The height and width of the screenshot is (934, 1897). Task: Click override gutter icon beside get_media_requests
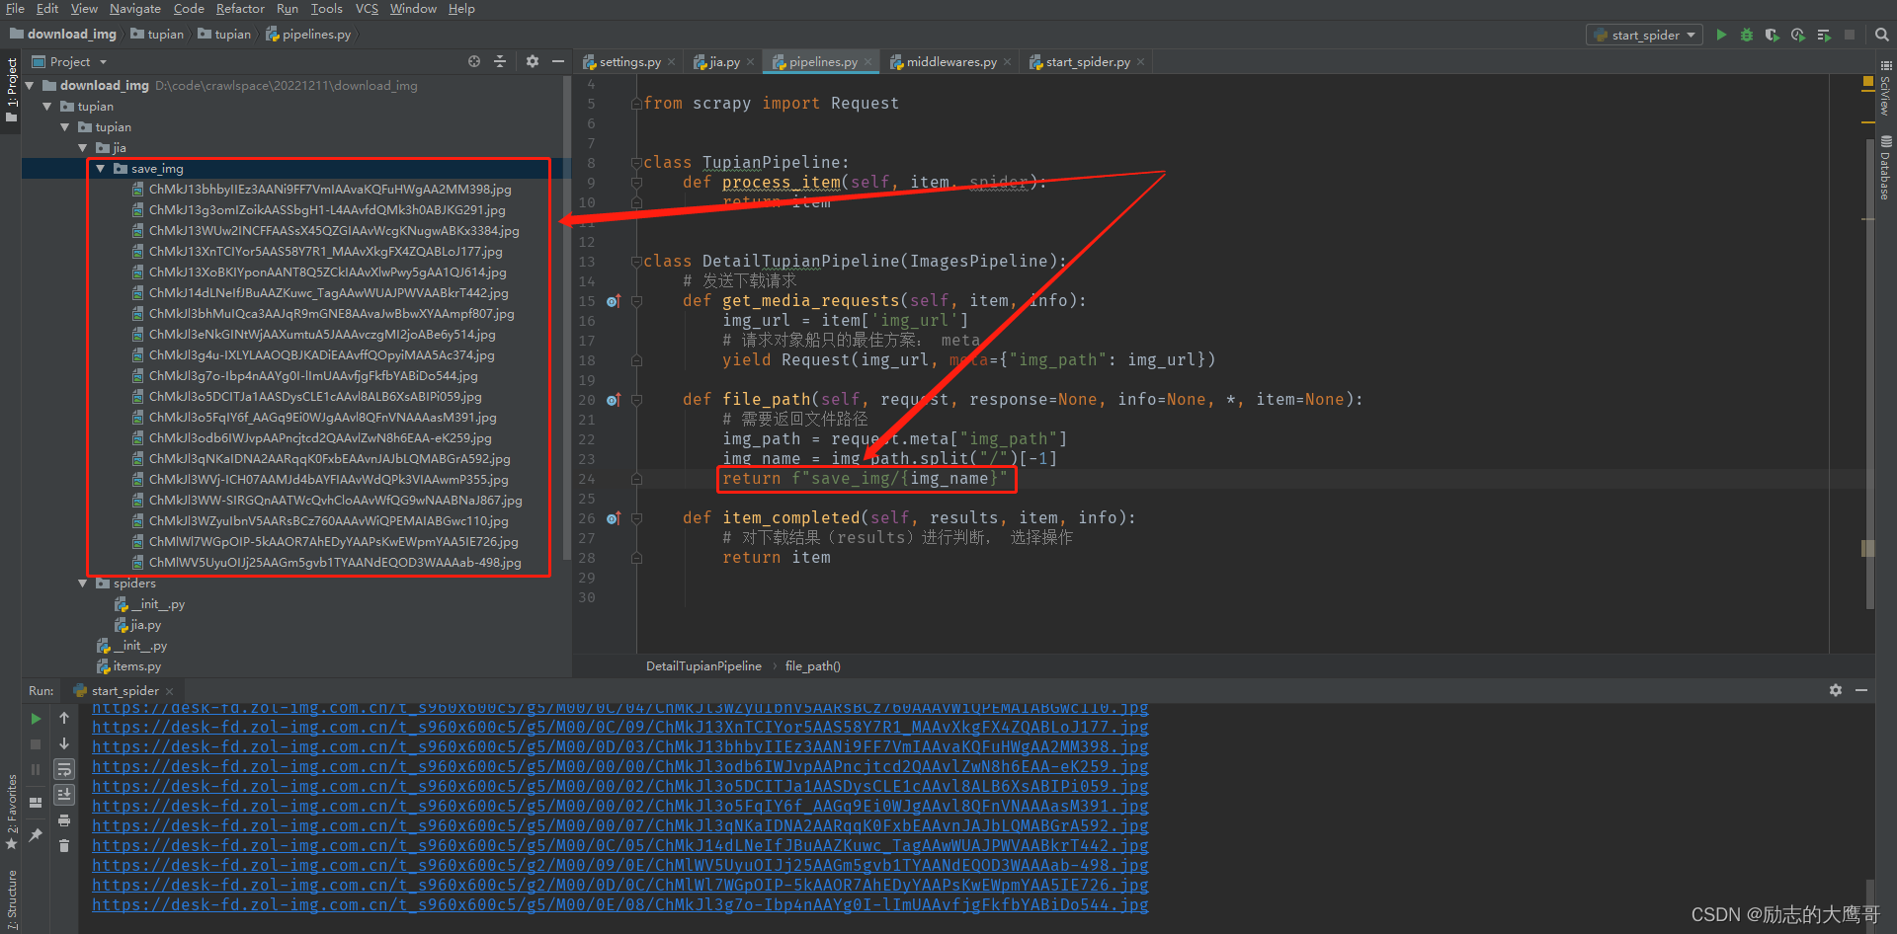[x=614, y=301]
